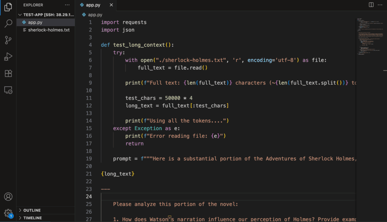This screenshot has width=387, height=222.
Task: Open the Extensions view icon
Action: pos(8,73)
